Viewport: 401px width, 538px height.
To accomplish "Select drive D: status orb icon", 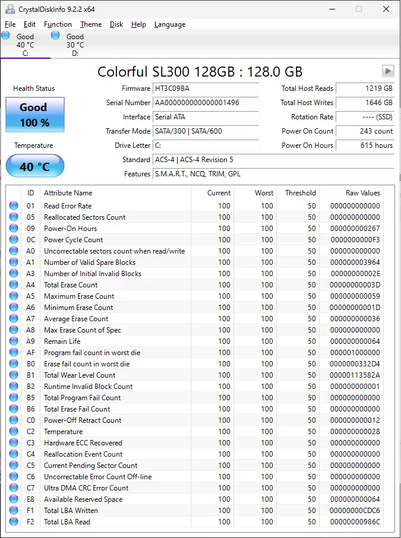I will (56, 36).
